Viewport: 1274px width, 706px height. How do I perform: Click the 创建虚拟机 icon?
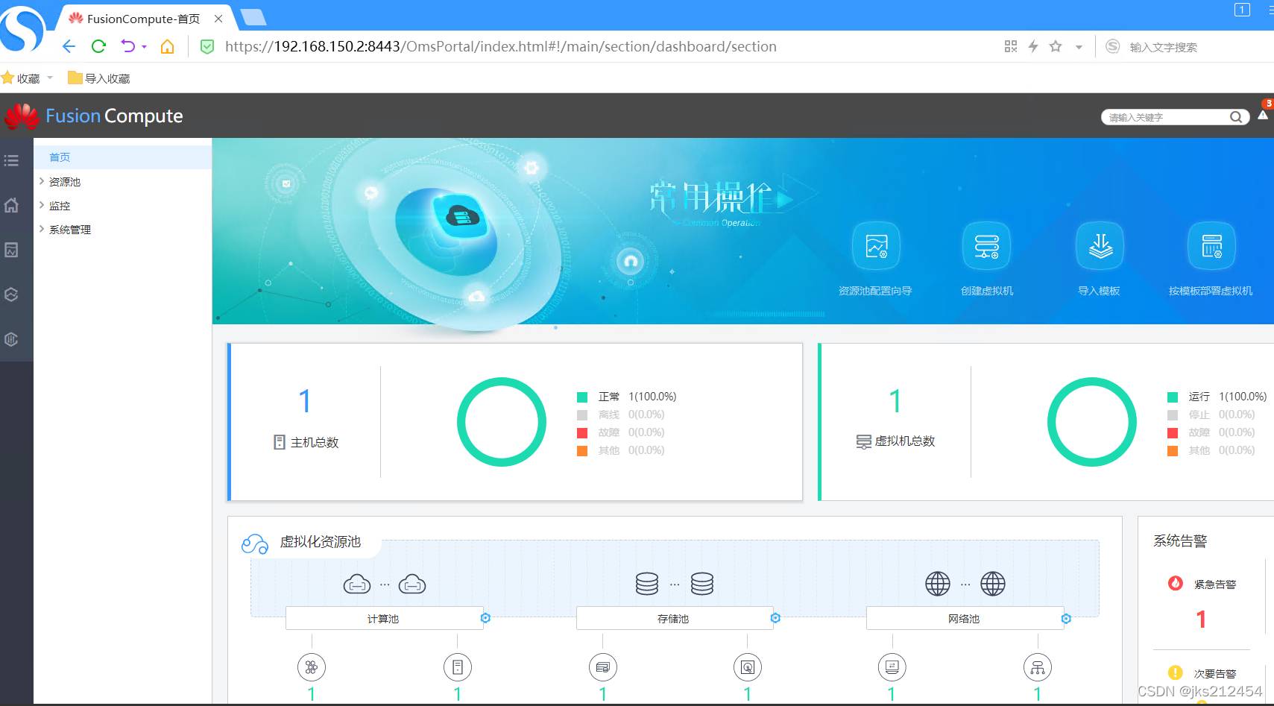[987, 246]
